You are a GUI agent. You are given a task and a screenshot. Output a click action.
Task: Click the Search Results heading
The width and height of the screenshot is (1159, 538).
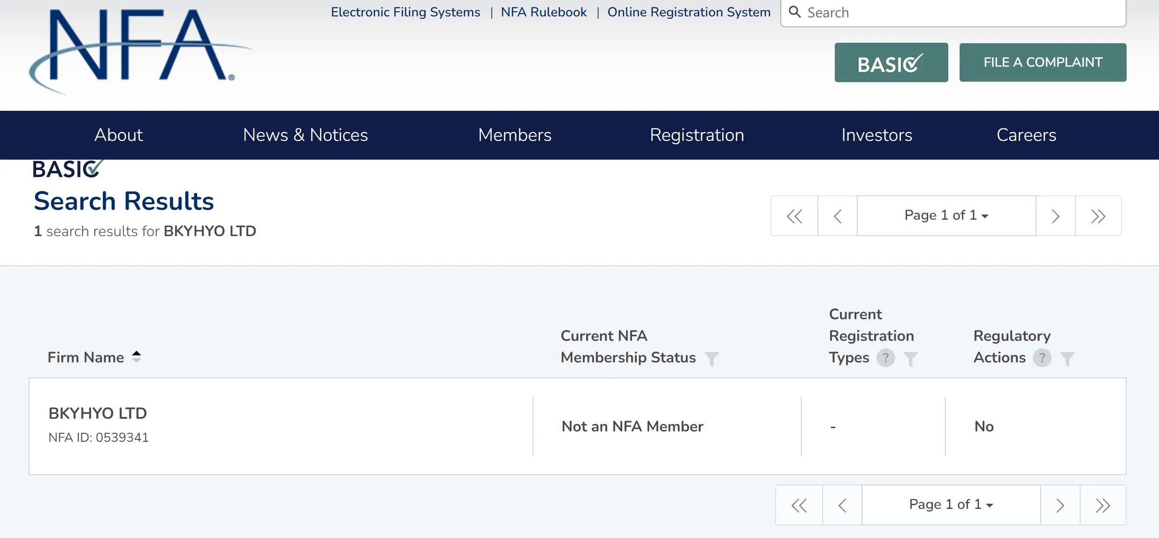124,201
